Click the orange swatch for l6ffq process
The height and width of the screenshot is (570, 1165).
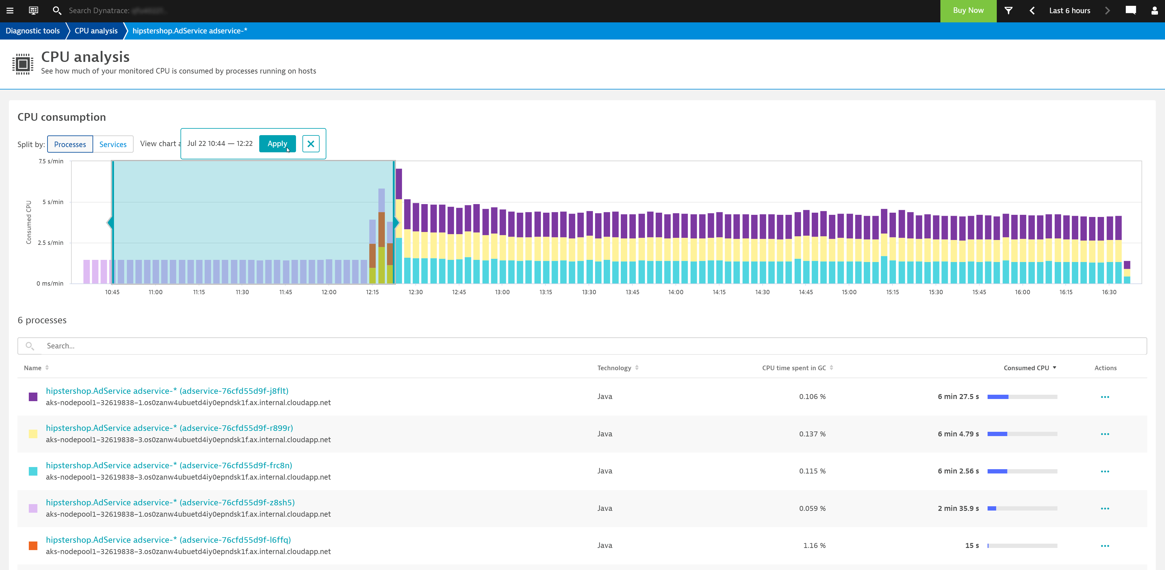click(33, 545)
